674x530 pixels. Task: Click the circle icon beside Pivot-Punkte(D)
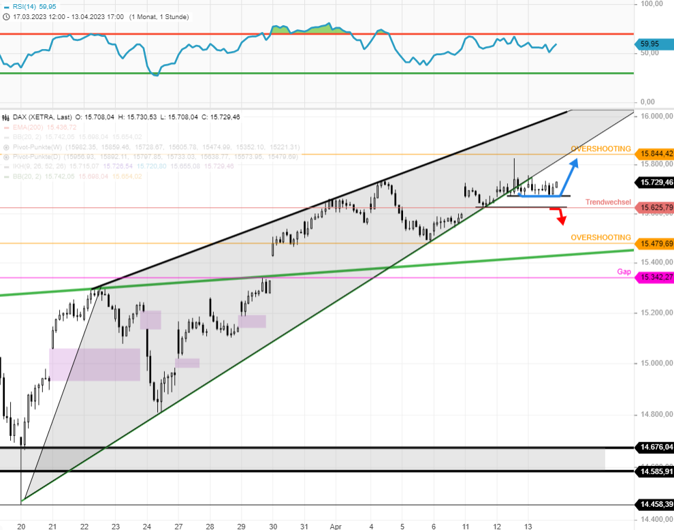pyautogui.click(x=6, y=157)
